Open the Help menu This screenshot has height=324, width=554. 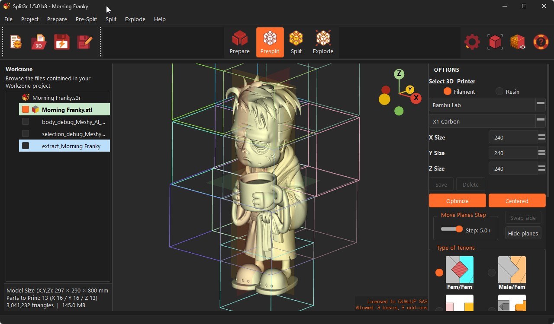(160, 19)
